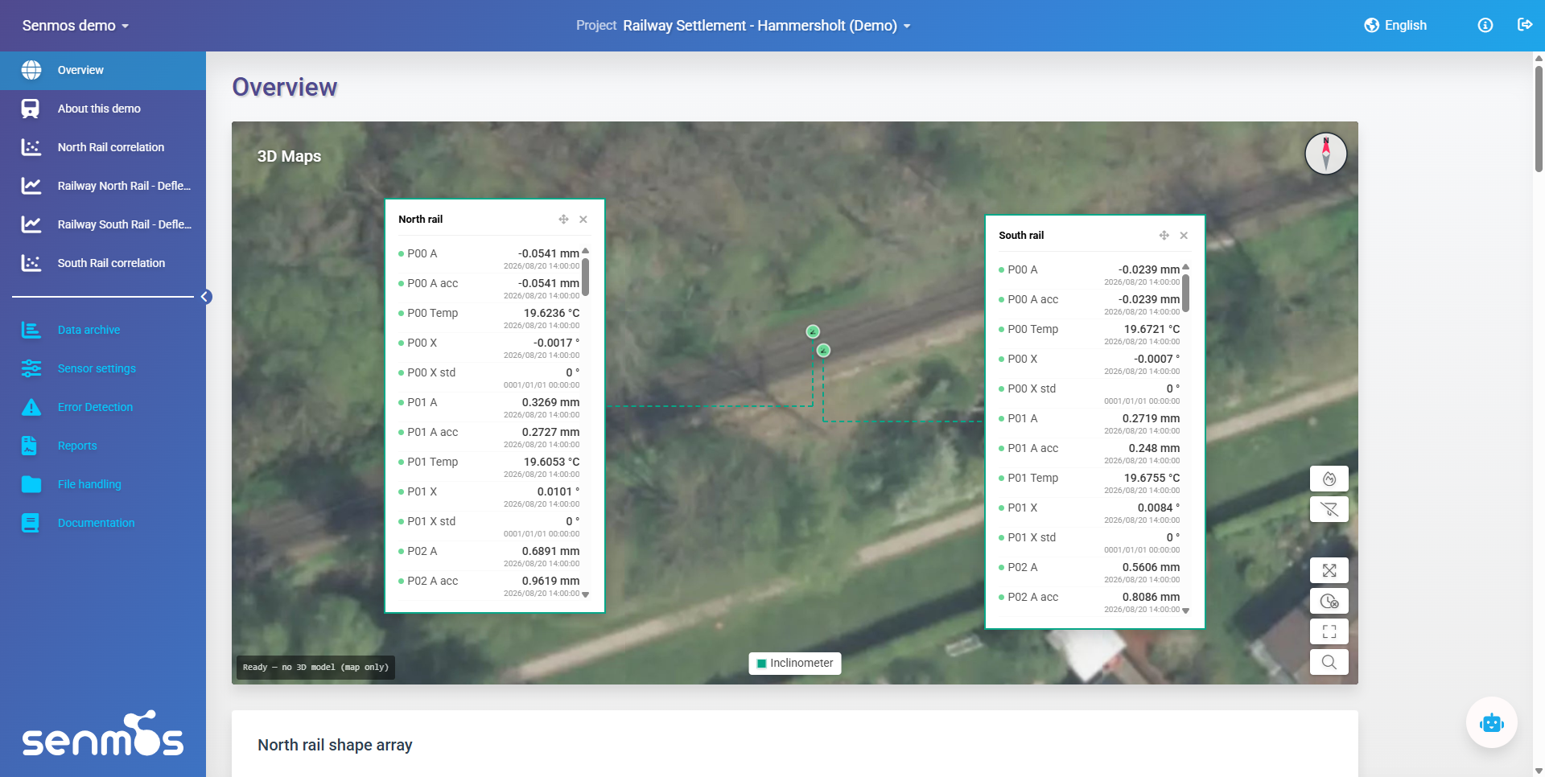
Task: Close the South rail panel
Action: click(1184, 236)
